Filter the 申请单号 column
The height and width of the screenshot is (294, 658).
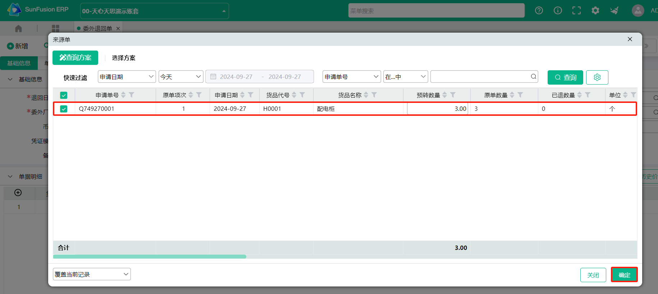[132, 95]
